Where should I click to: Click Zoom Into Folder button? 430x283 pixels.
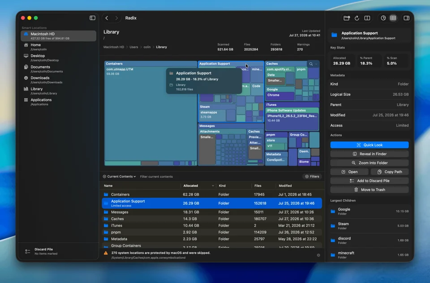coord(370,163)
